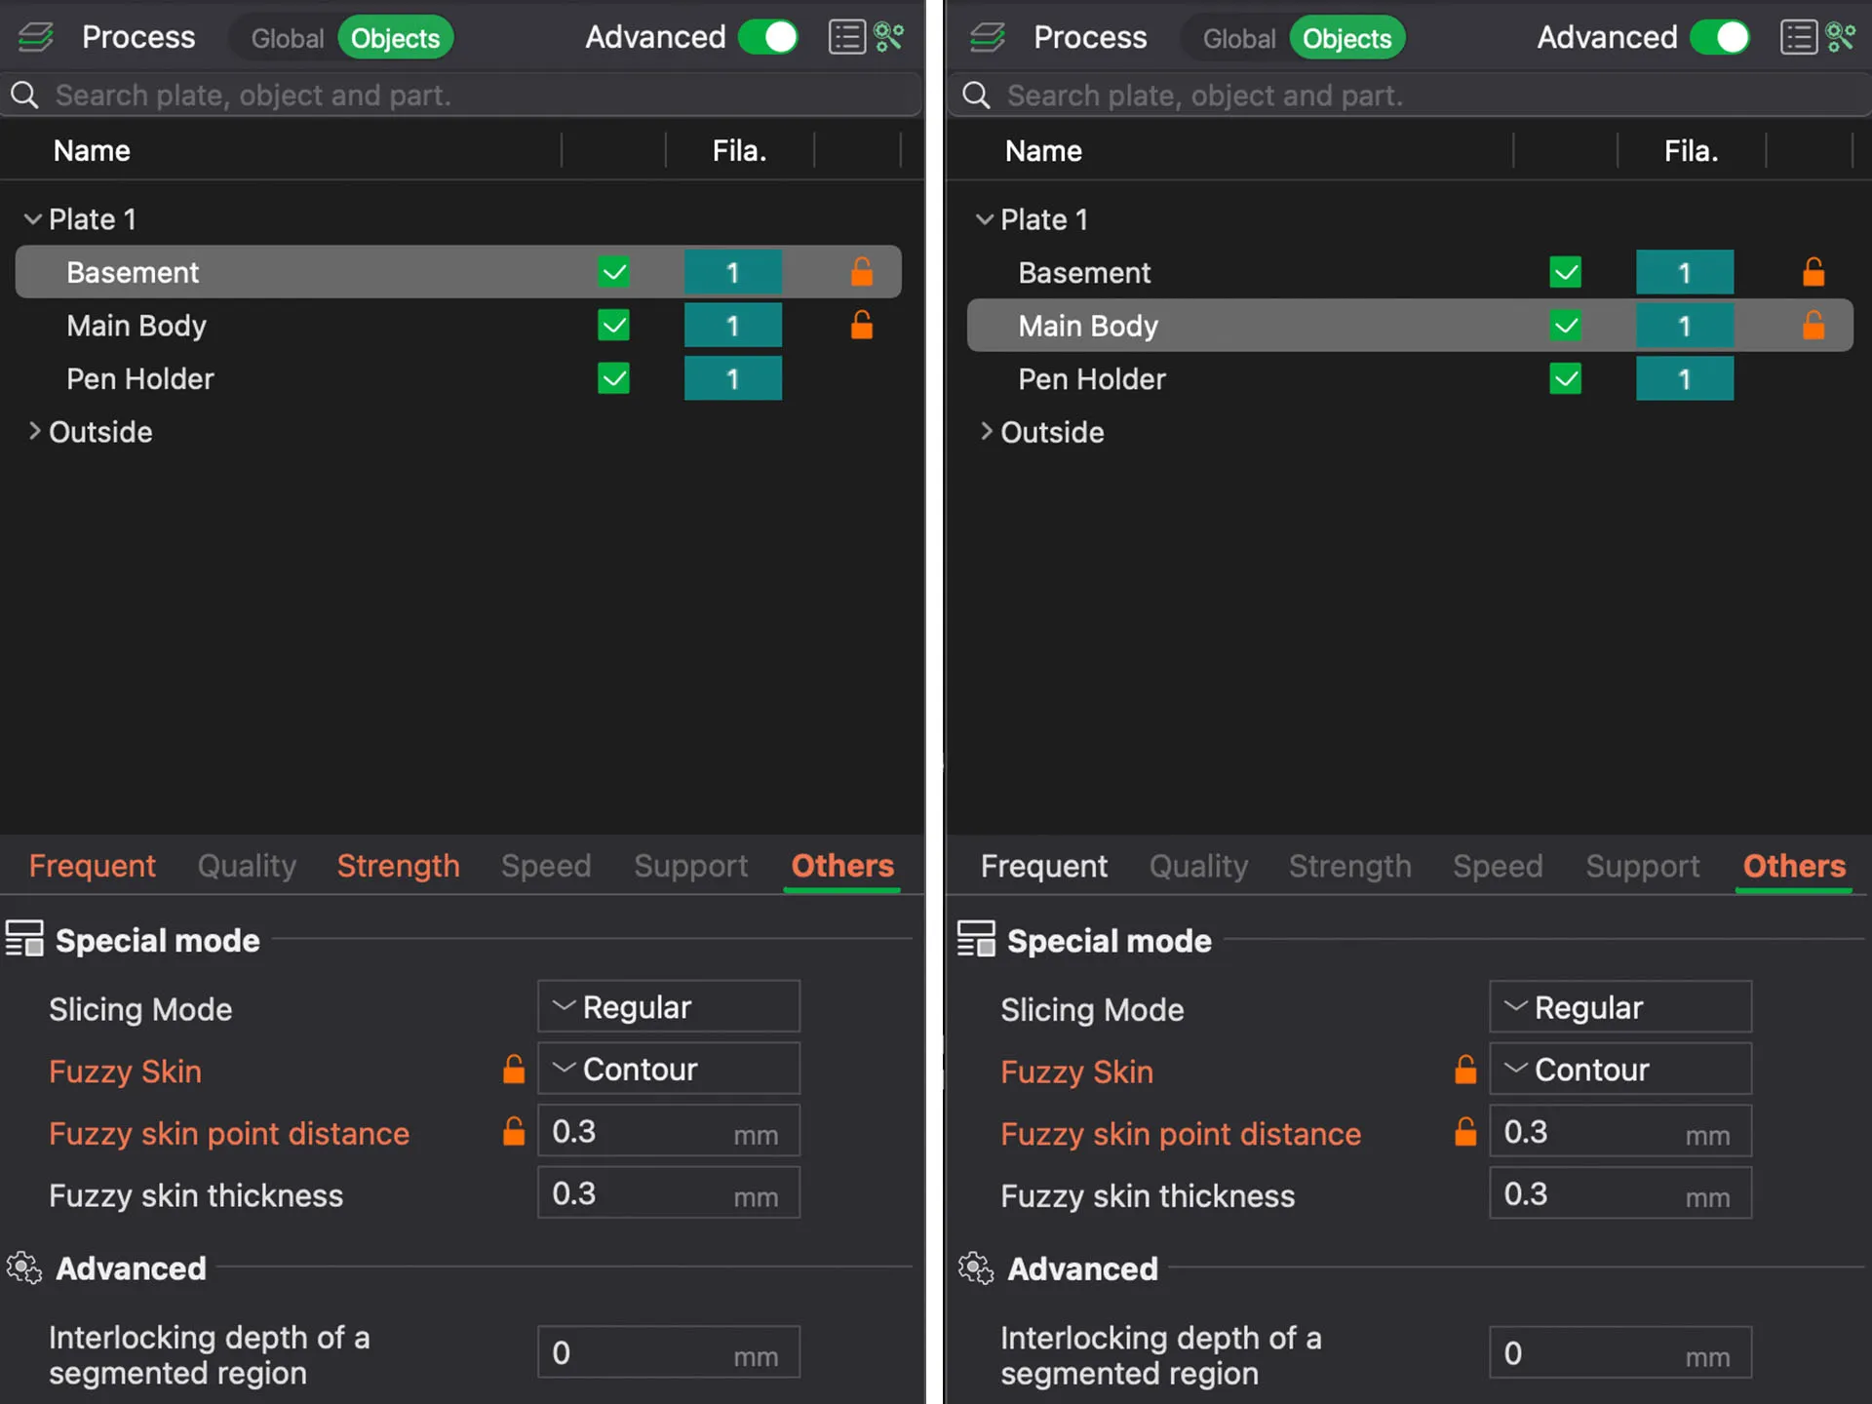Viewport: 1872px width, 1404px height.
Task: Open the Fuzzy Skin Contour dropdown, right panel
Action: (1620, 1069)
